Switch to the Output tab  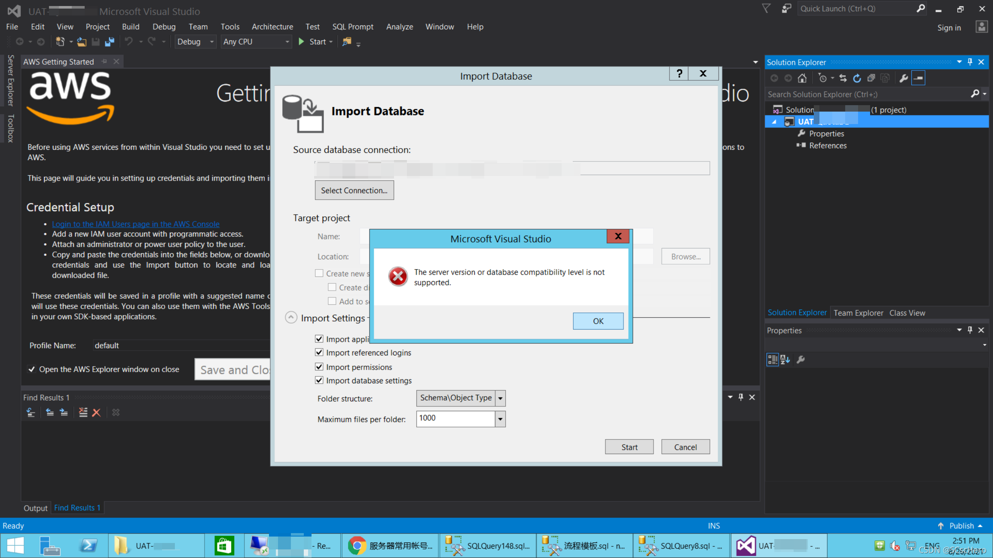(35, 508)
